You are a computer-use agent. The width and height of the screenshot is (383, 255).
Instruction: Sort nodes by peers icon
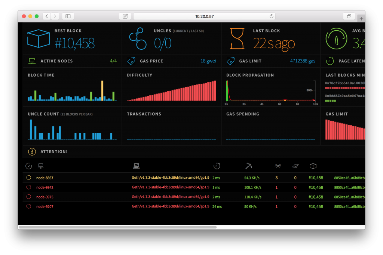(278, 166)
